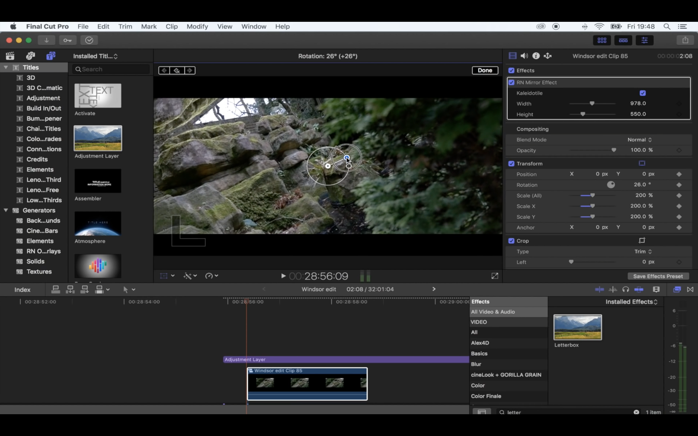Open the Titles and Generators sidebar

pyautogui.click(x=51, y=56)
